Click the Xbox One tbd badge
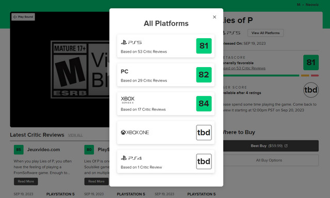Image resolution: width=330 pixels, height=198 pixels. [x=204, y=133]
